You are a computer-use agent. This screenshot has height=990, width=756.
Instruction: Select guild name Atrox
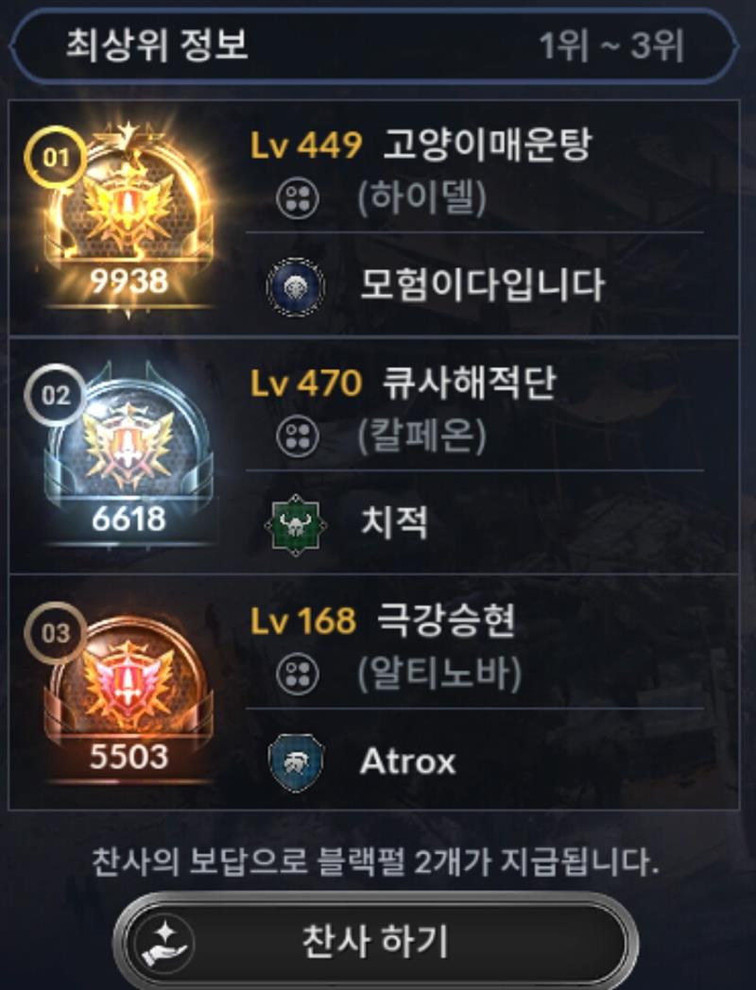point(407,762)
